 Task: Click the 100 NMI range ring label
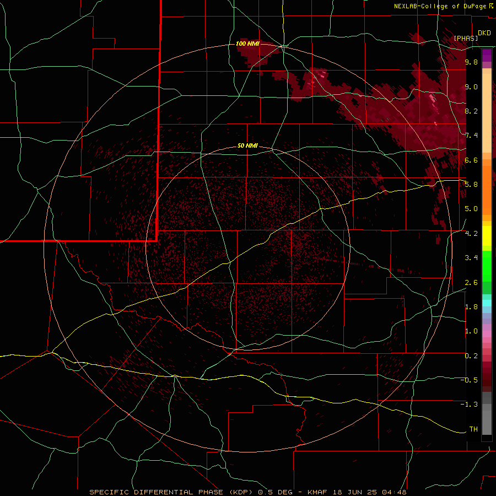pyautogui.click(x=247, y=44)
